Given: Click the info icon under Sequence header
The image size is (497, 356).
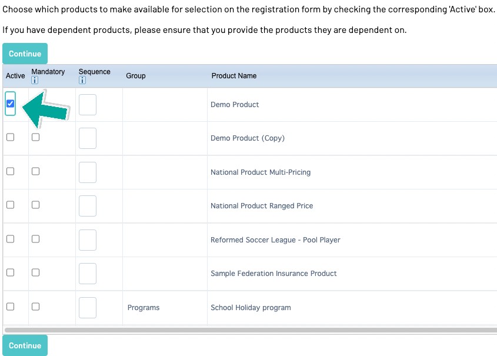Looking at the screenshot, I should 82,81.
